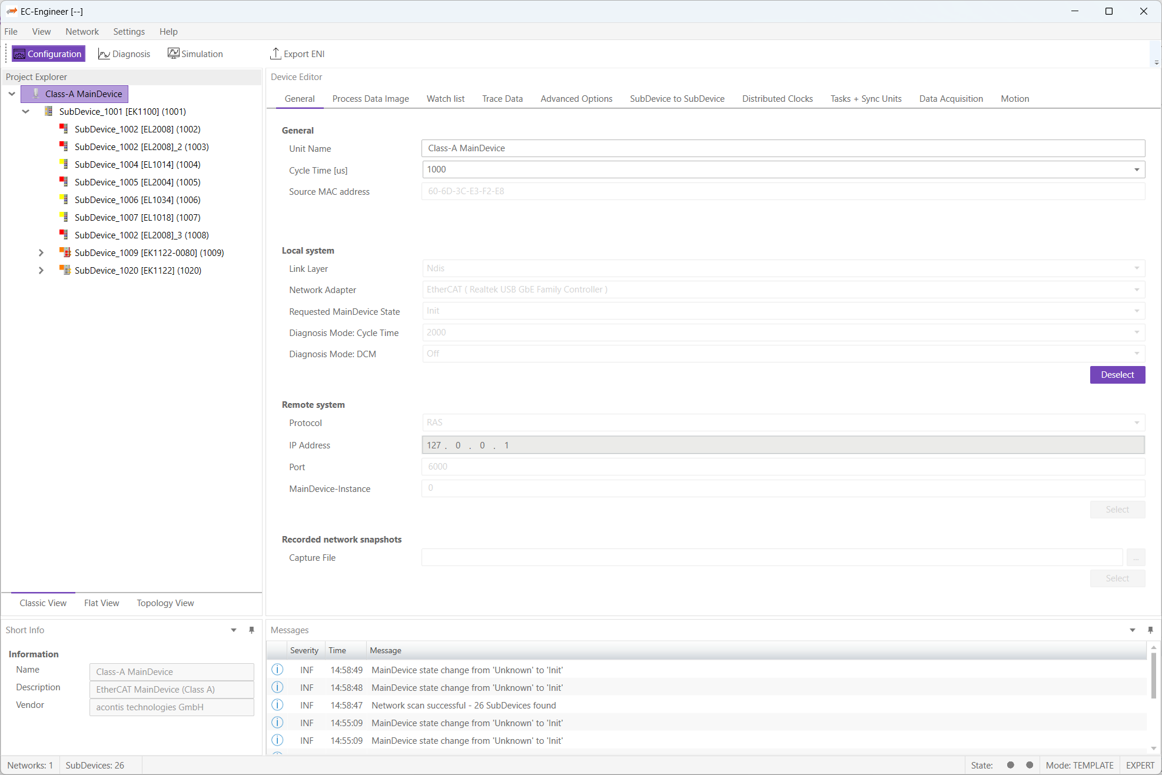1162x775 pixels.
Task: Click the info icon beside the network scan message
Action: 277,705
